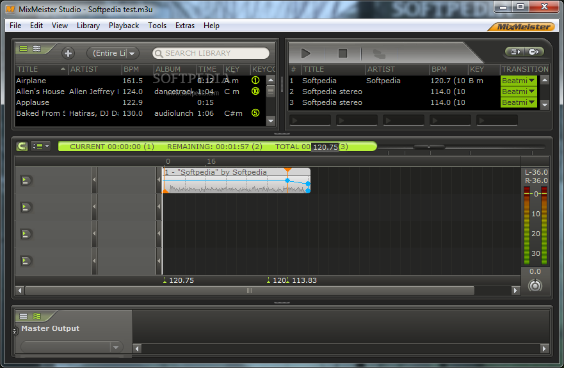Toggle the loop icon left of the timeline status
Image resolution: width=564 pixels, height=368 pixels.
(22, 146)
